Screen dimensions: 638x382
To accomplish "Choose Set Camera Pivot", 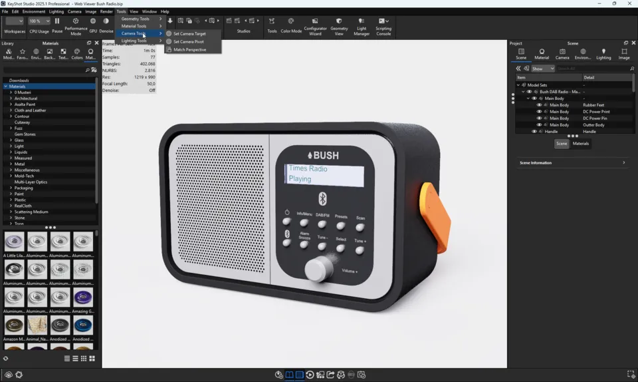I will pos(193,41).
